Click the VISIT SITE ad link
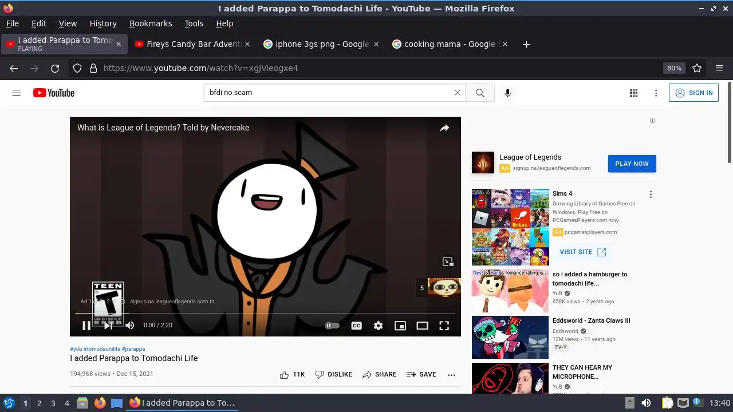Viewport: 733px width, 412px height. [x=583, y=252]
